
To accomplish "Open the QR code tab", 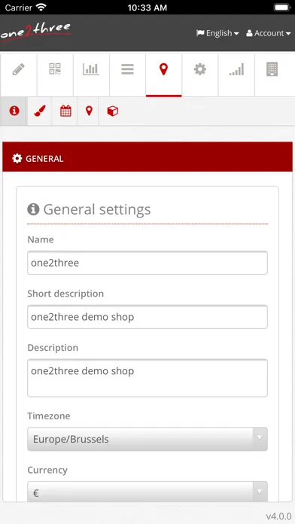I will coord(55,75).
